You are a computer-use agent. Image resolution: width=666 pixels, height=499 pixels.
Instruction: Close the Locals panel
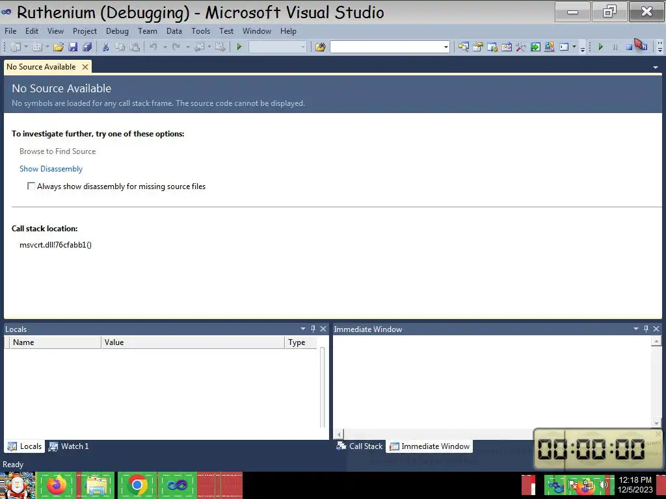(x=323, y=329)
